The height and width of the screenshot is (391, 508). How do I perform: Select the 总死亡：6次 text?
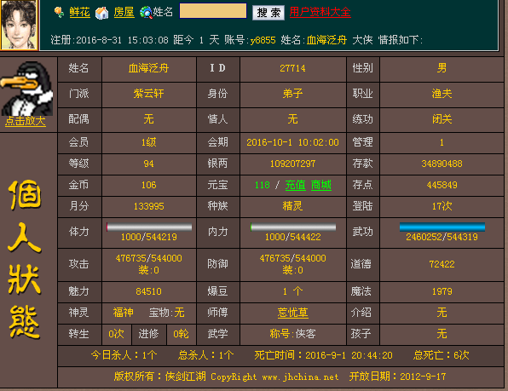click(441, 355)
